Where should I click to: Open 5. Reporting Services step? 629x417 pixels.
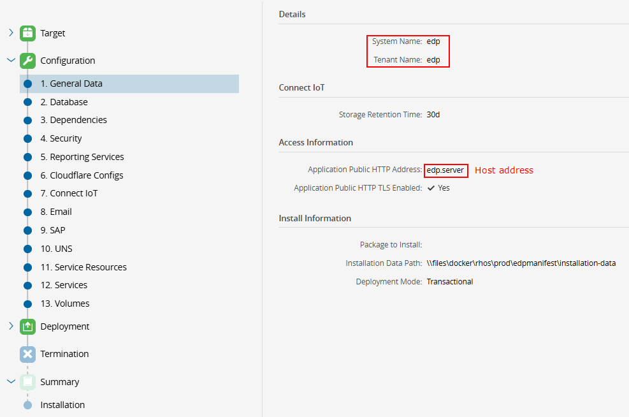point(82,157)
